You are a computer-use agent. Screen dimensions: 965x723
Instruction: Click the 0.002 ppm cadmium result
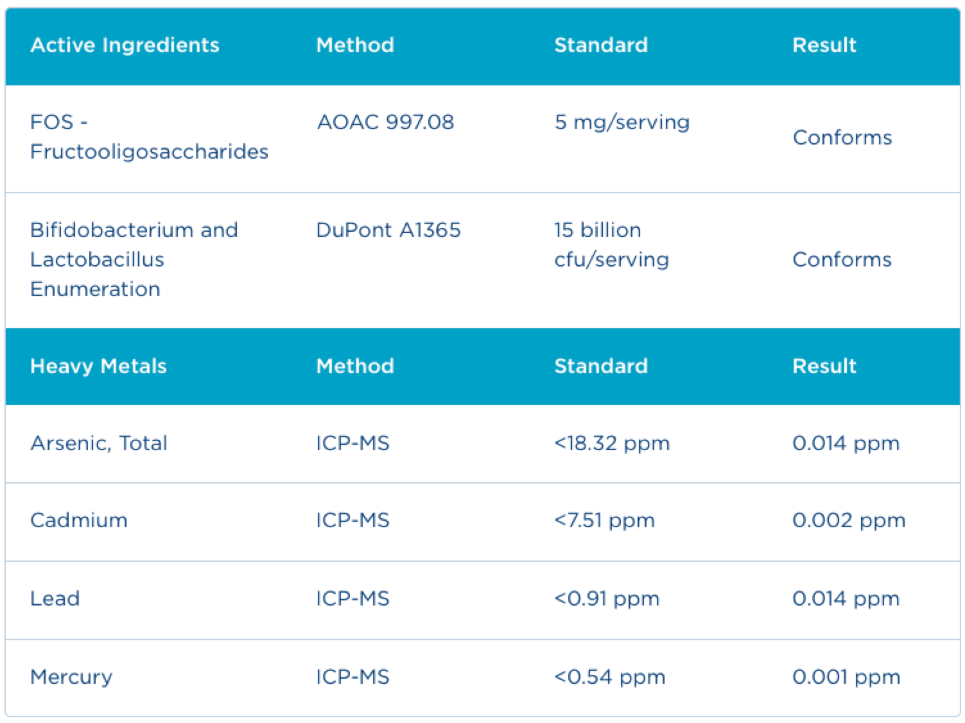click(849, 520)
